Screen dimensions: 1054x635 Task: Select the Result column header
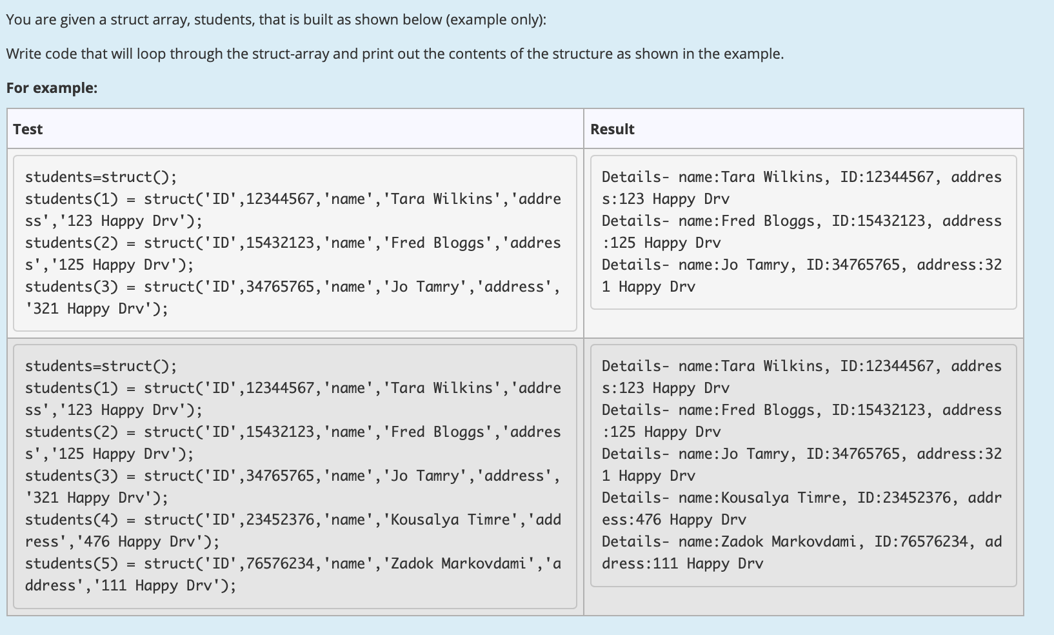tap(611, 128)
